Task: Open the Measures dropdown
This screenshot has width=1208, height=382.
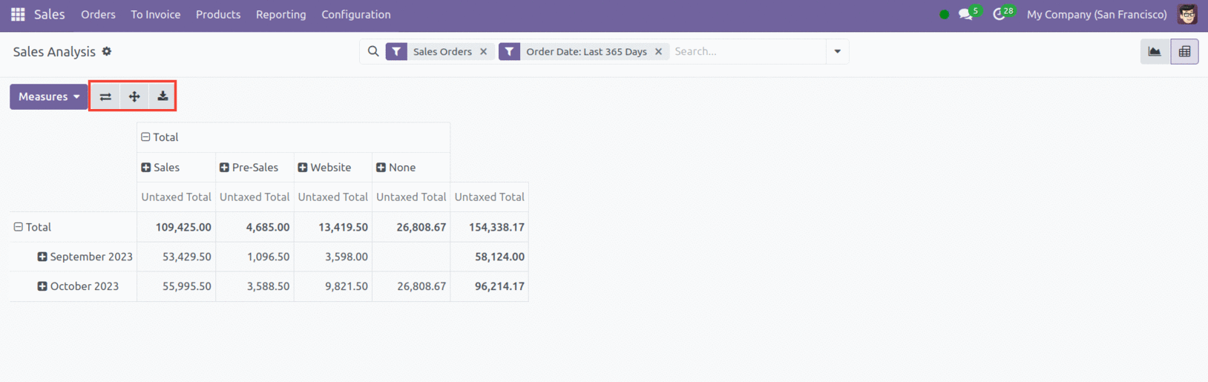Action: coord(49,96)
